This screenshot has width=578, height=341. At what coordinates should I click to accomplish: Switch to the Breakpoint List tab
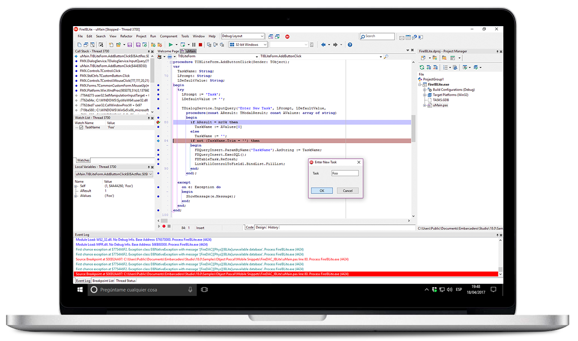[103, 281]
